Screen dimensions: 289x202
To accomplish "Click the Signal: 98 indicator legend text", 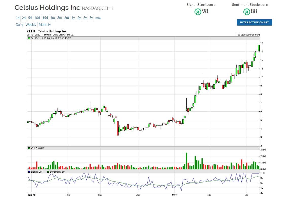I will click(36, 172).
